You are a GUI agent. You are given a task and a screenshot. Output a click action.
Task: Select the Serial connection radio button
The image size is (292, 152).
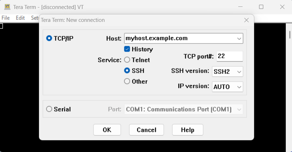(49, 109)
